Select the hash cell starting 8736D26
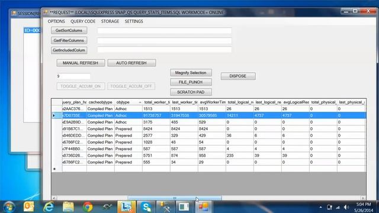The width and height of the screenshot is (379, 213). coord(75,156)
